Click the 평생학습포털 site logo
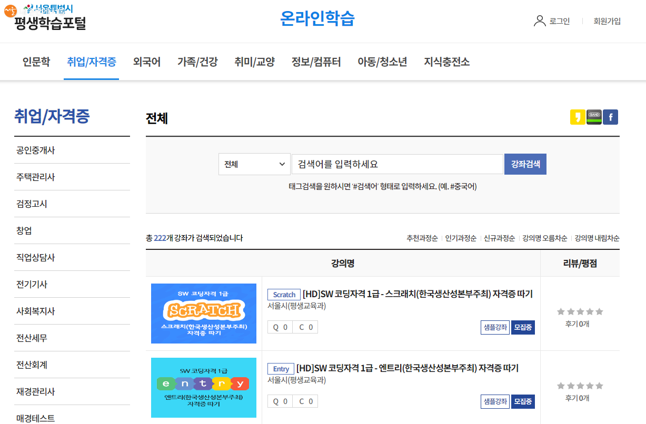Screen dimensions: 646x424 point(50,18)
